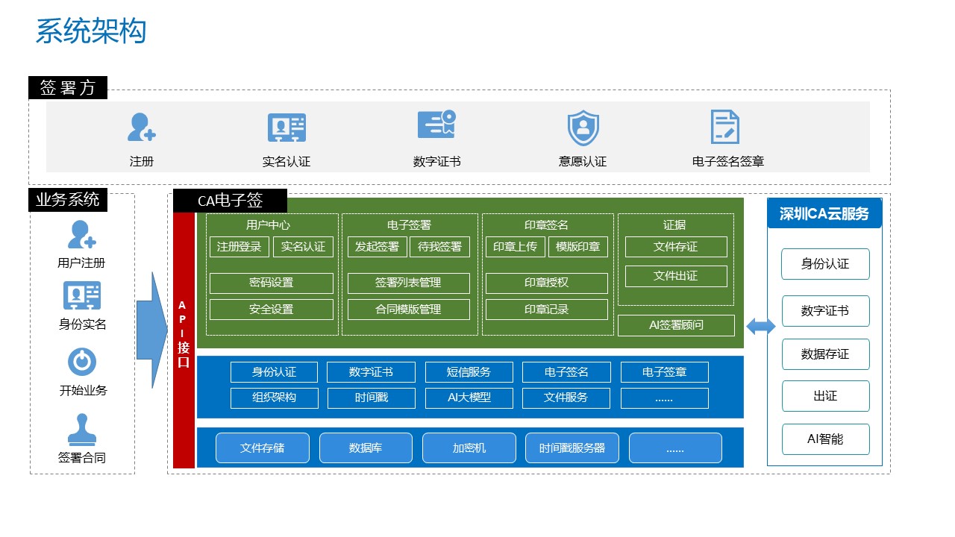The width and height of the screenshot is (955, 537).
Task: Click the large blue arrow to API接口
Action: point(153,330)
